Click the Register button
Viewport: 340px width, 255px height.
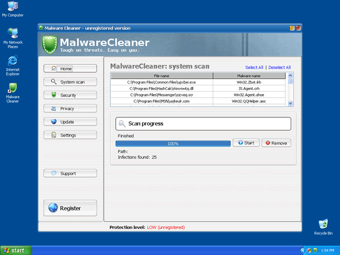70,208
